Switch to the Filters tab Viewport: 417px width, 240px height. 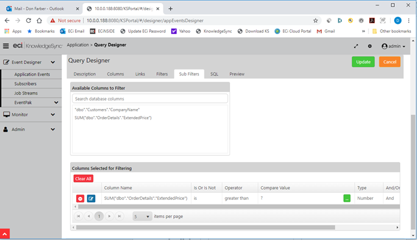click(x=162, y=74)
